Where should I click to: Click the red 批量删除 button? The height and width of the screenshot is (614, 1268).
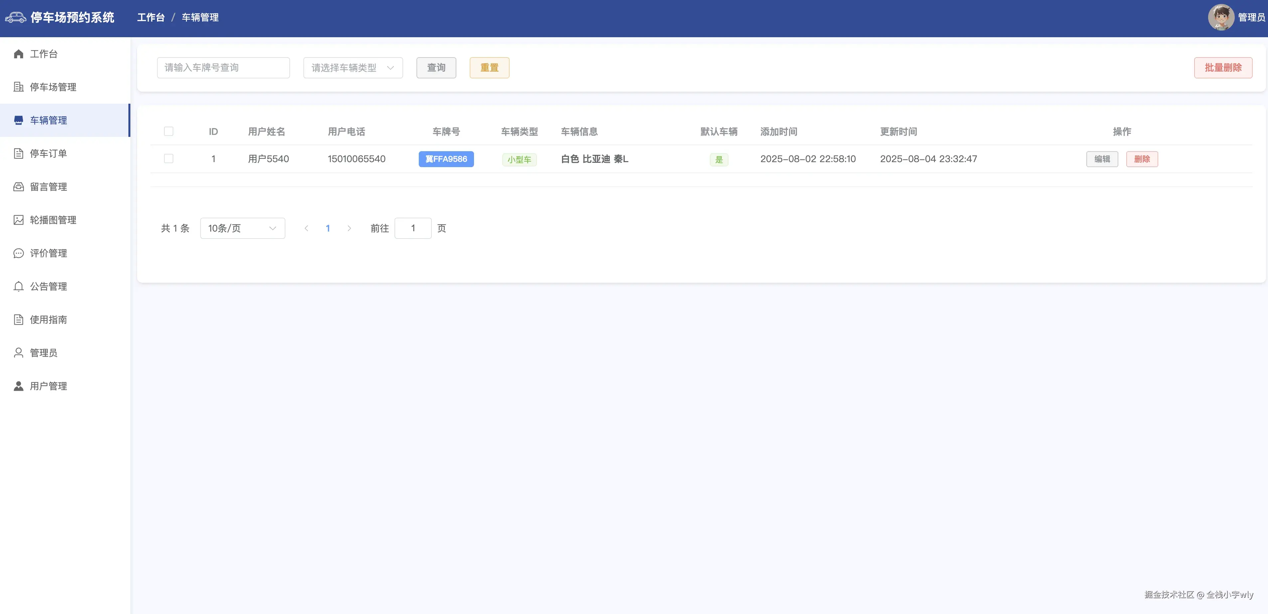[x=1223, y=68]
